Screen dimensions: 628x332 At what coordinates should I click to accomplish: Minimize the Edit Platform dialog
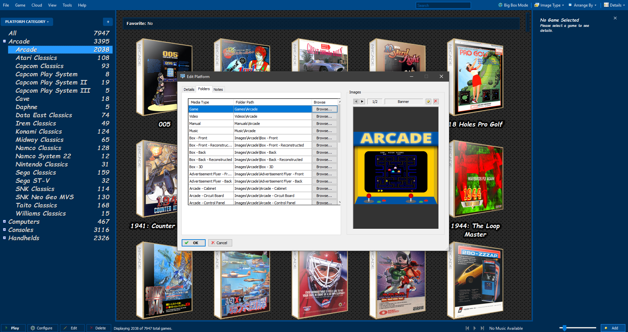pos(412,76)
